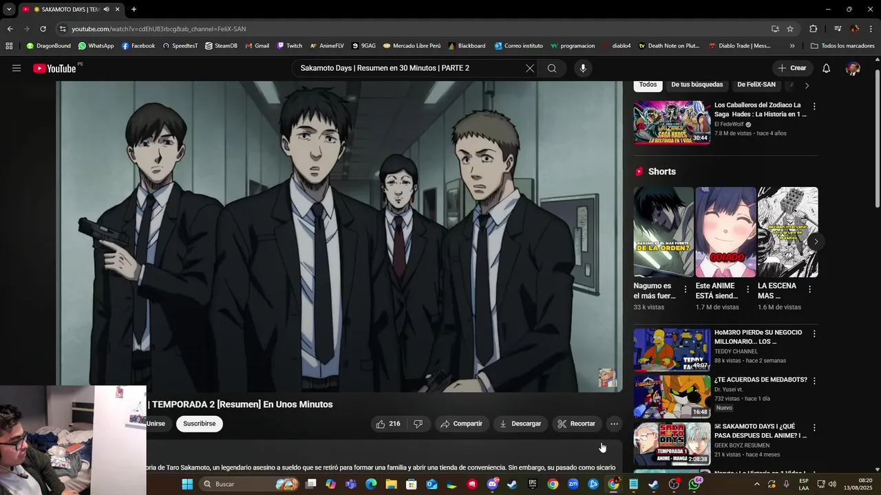Open options for SAKAMOTO DAYS QUÉ PASA video
The image size is (881, 495).
click(814, 428)
